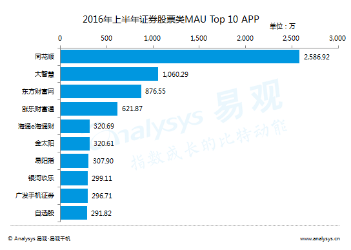Select the 银河玖乐 bar

click(x=74, y=178)
